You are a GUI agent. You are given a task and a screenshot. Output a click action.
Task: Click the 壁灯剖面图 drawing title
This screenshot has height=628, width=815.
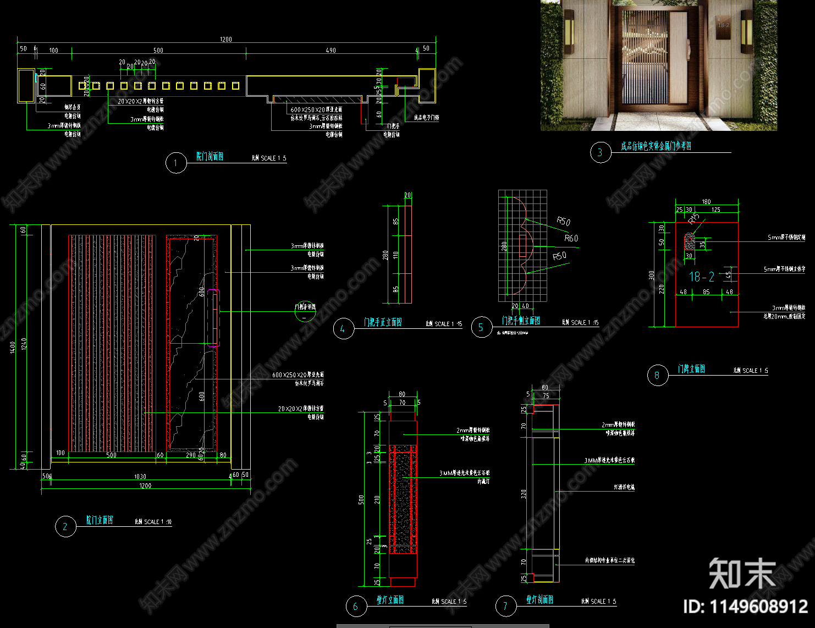click(539, 600)
